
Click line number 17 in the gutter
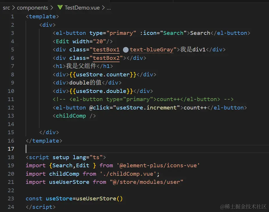click(x=11, y=149)
